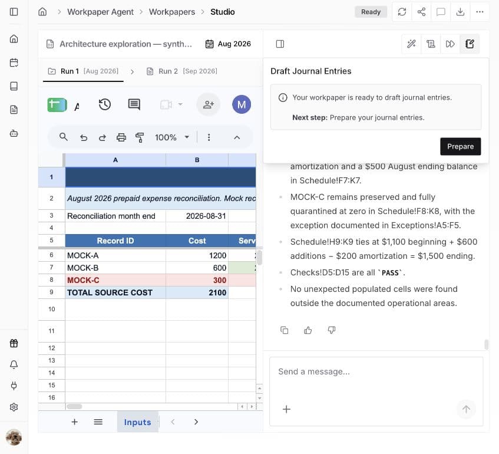Open the document icon in the sidebar
499x454 pixels.
[x=14, y=110]
